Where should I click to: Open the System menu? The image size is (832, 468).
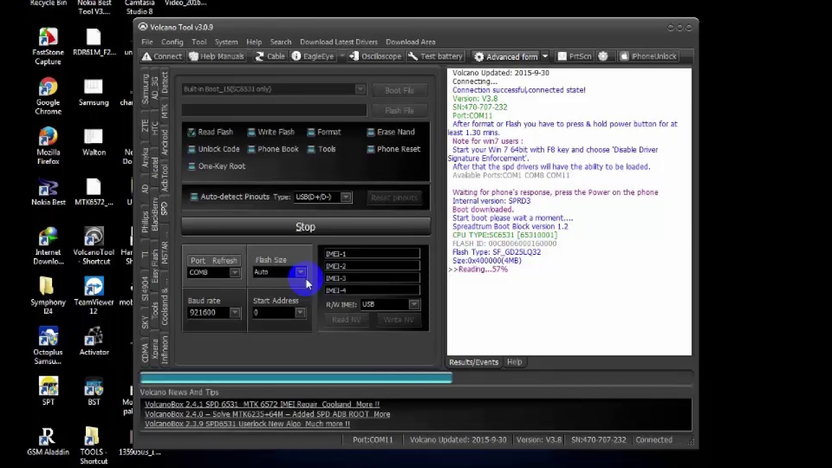coord(226,42)
